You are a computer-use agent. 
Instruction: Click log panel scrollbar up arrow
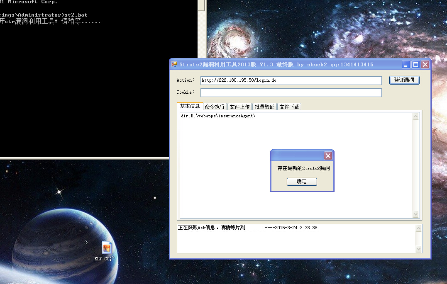[x=418, y=228]
